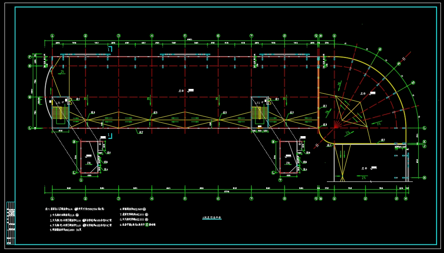Screen dimensions: 444x253
Task: Click the LT2 stair label
Action: [x=257, y=103]
